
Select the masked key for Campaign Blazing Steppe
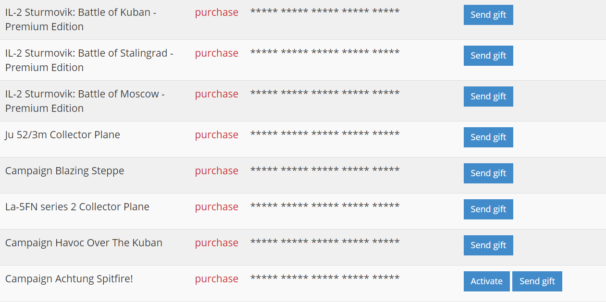click(x=325, y=170)
